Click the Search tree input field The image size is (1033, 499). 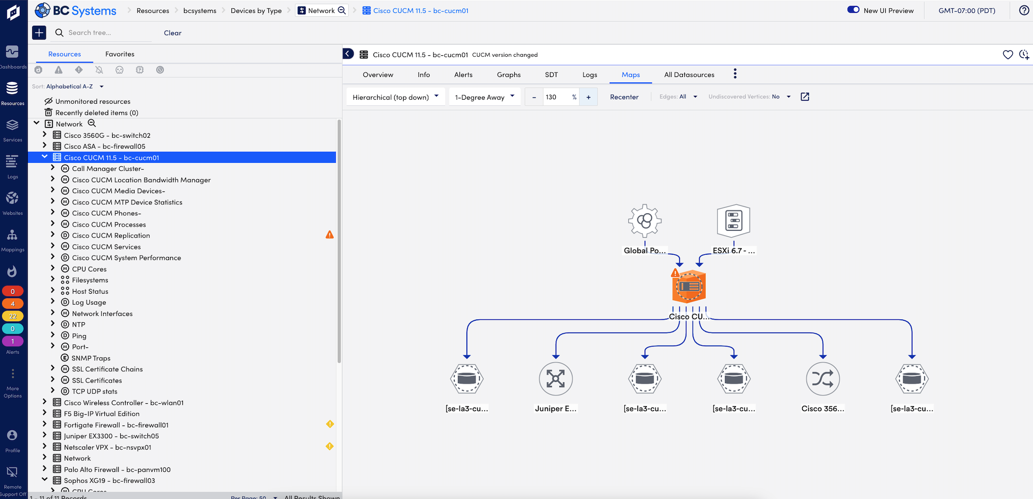pyautogui.click(x=109, y=33)
